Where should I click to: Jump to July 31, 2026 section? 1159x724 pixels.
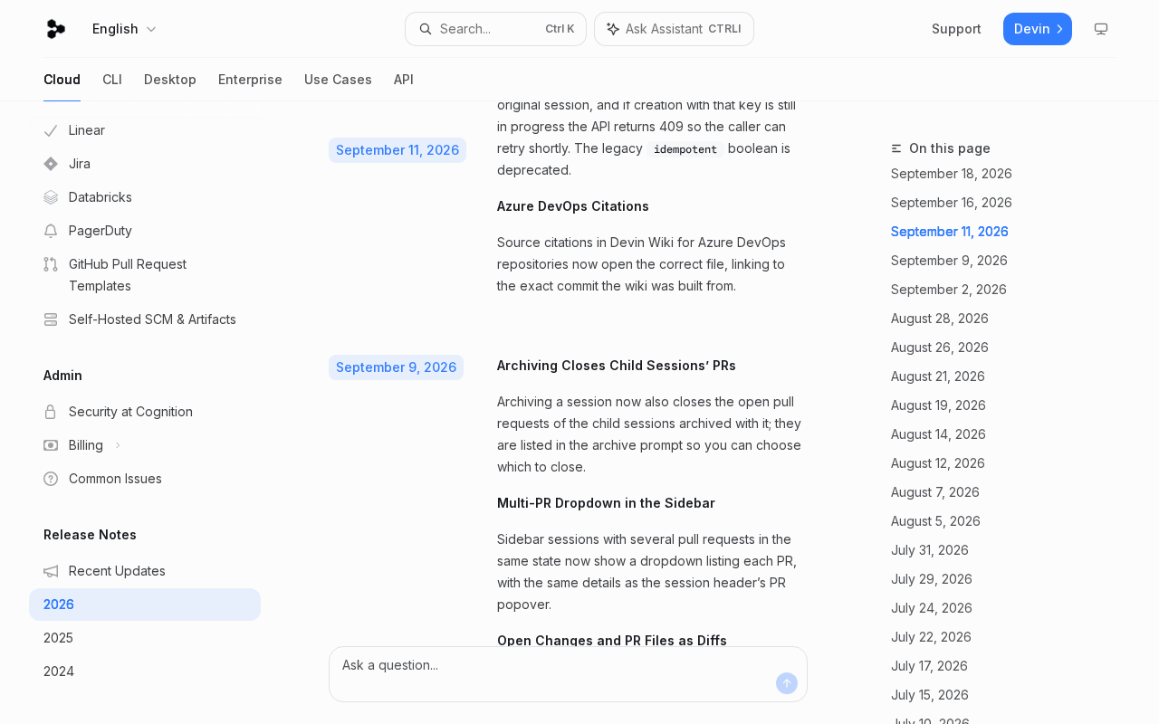[930, 550]
